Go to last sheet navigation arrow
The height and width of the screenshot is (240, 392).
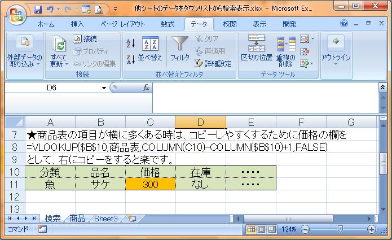tap(34, 219)
